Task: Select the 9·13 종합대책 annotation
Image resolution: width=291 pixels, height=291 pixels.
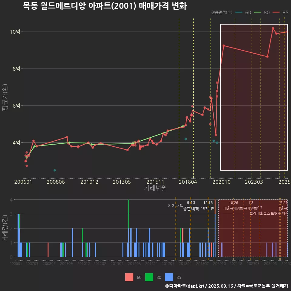Action: pyautogui.click(x=191, y=206)
